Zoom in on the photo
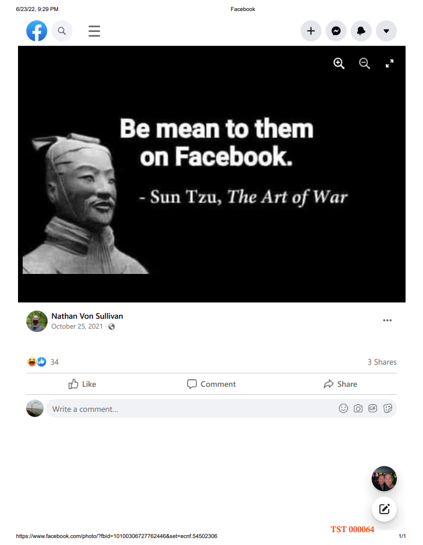The height and width of the screenshot is (545, 423). (339, 63)
